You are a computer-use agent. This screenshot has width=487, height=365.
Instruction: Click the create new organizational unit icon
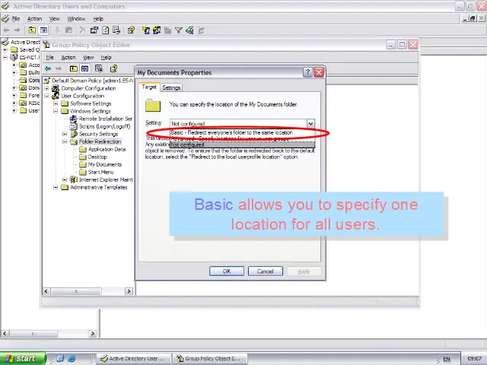167,30
